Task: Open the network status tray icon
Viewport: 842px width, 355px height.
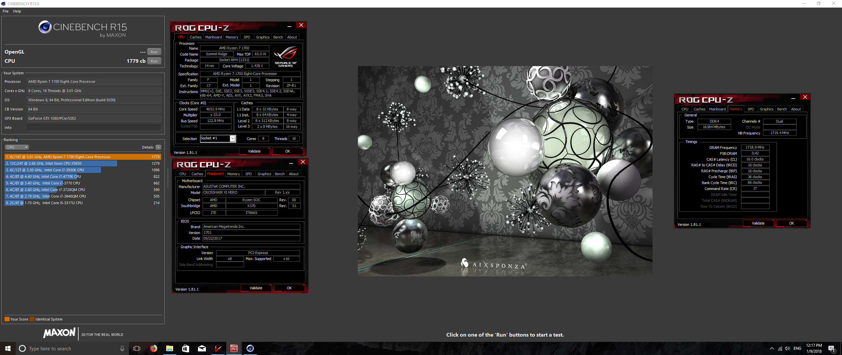Action: tap(780, 348)
